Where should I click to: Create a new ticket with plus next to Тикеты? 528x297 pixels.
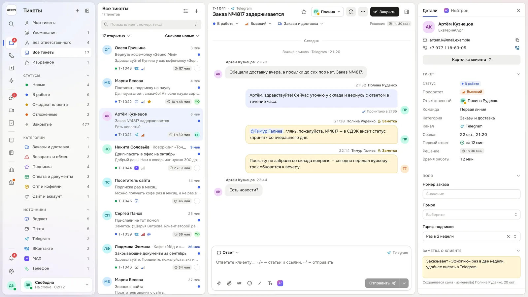[78, 11]
